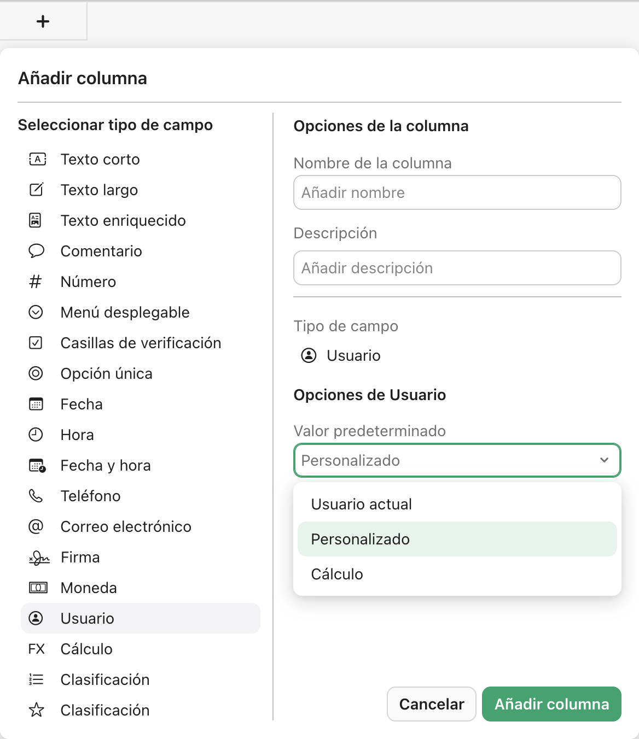Open the Valor predeterminado dropdown

coord(457,460)
